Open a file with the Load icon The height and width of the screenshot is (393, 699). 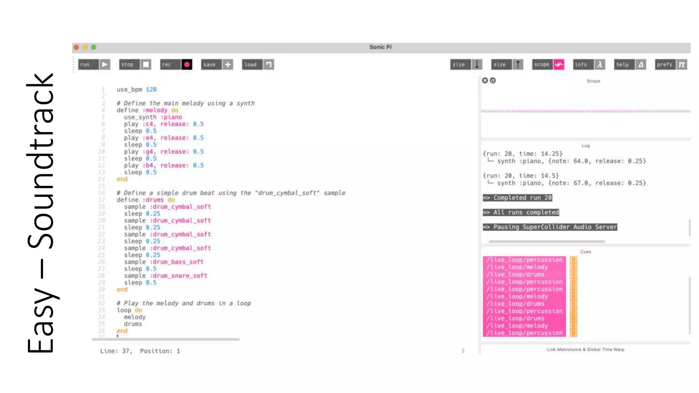(269, 64)
